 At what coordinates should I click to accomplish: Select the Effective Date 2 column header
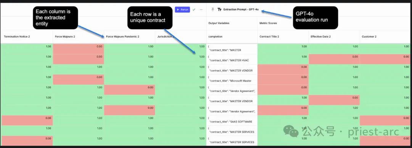pos(320,37)
